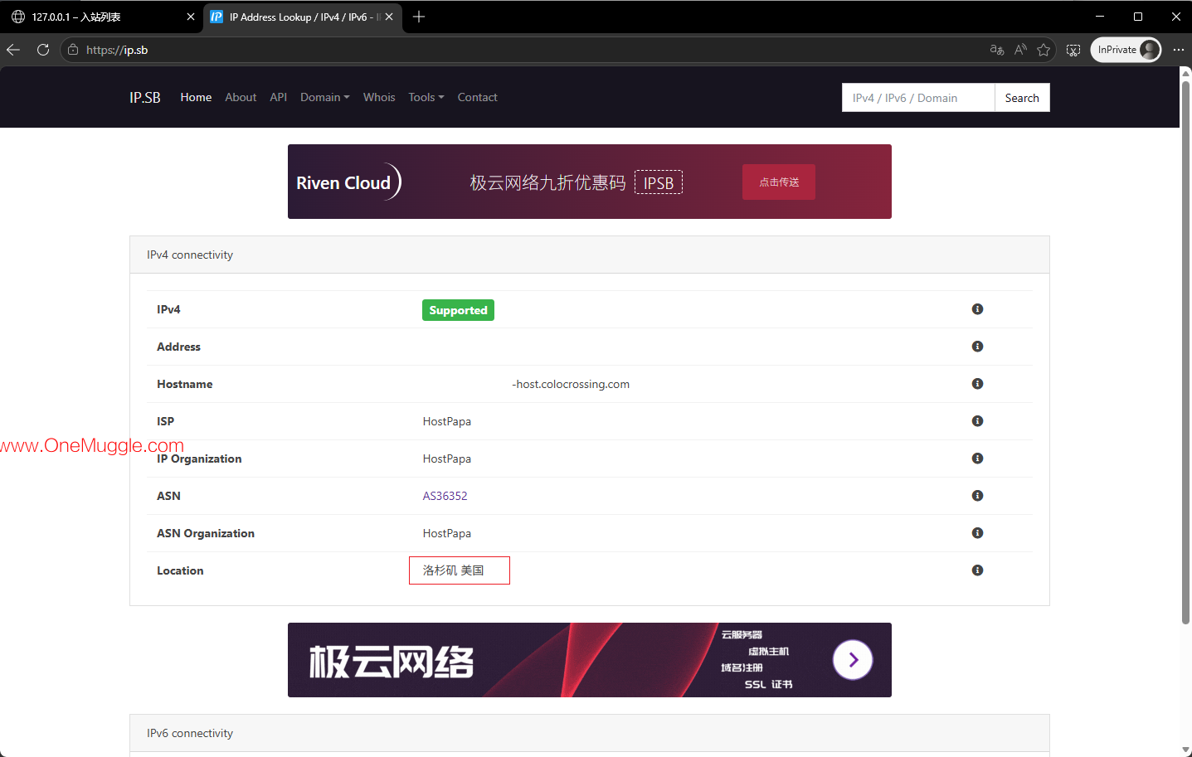This screenshot has width=1192, height=757.
Task: Show info icon for IP Organization row
Action: (x=977, y=459)
